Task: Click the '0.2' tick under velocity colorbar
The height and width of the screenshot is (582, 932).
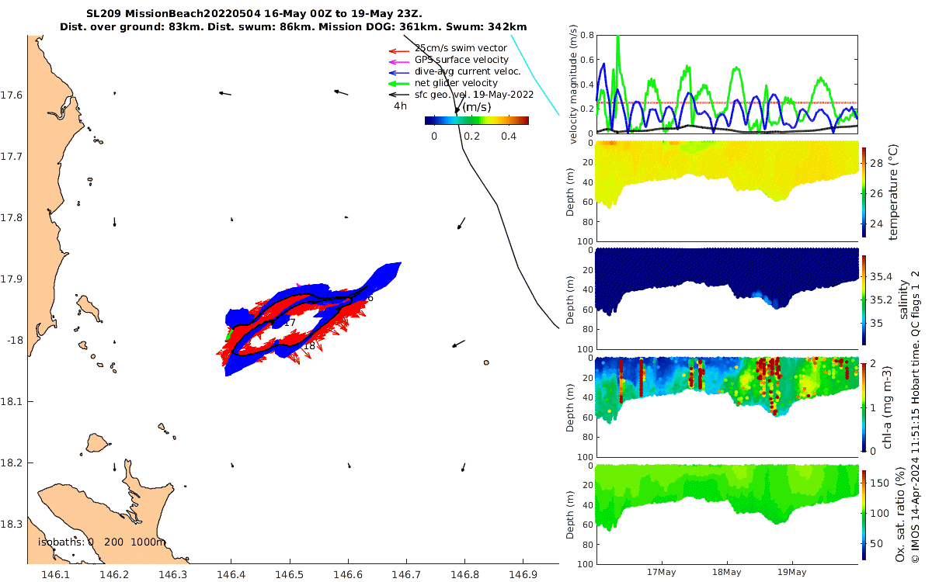Action: pyautogui.click(x=471, y=136)
